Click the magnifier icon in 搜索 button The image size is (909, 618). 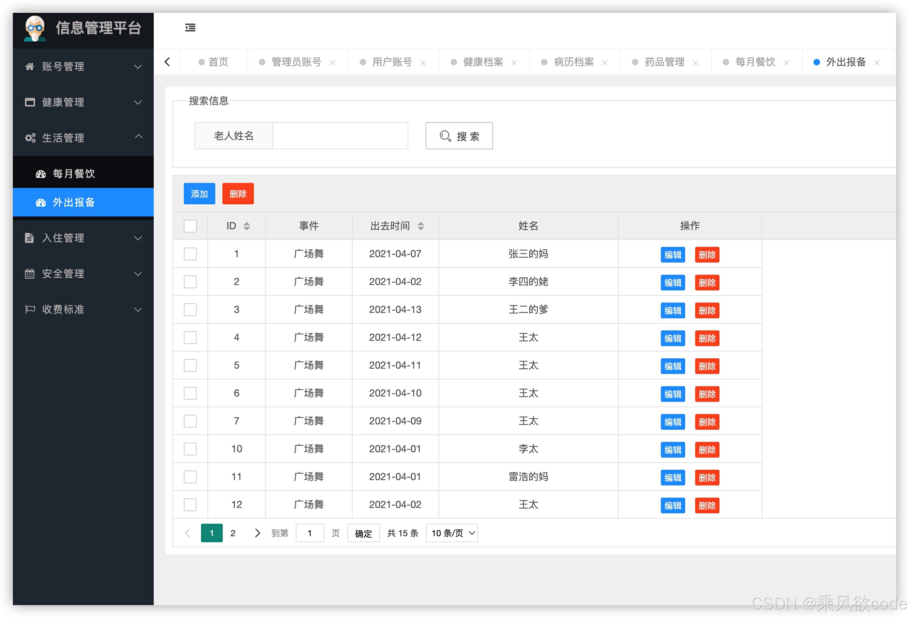tap(445, 136)
